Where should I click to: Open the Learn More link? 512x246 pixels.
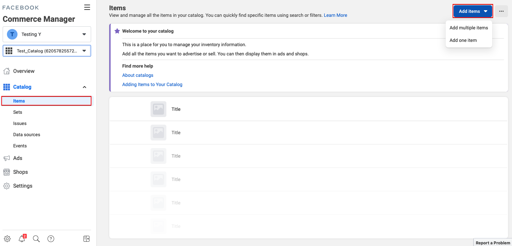point(335,15)
